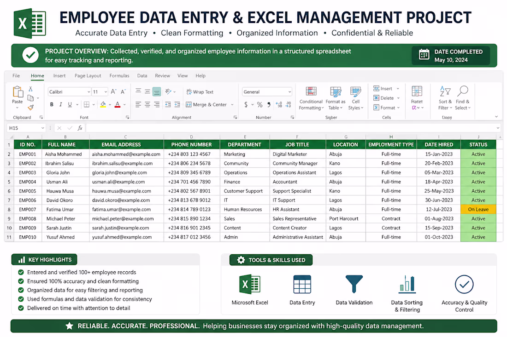
Task: Select the Cut scissors icon
Action: coord(30,89)
